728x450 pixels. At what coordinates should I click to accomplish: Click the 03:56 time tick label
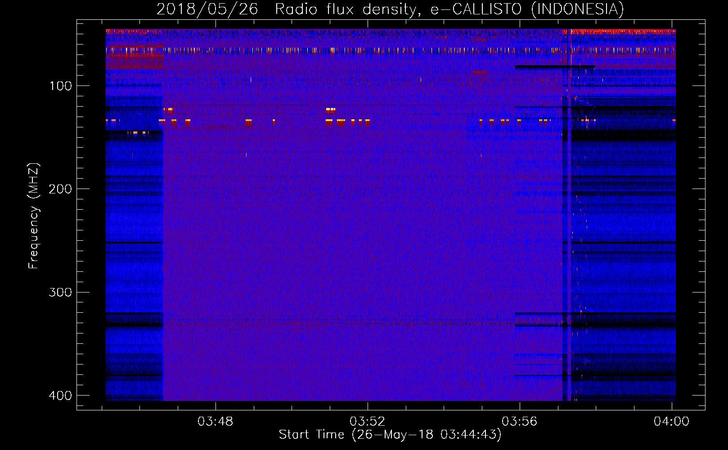pos(520,422)
